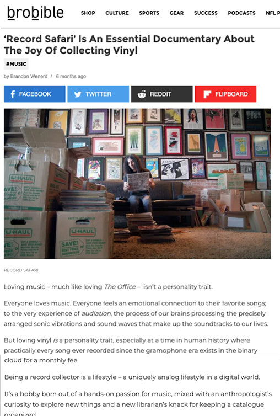This screenshot has height=416, width=280.
Task: Share article via TWITTER button
Action: pyautogui.click(x=98, y=94)
